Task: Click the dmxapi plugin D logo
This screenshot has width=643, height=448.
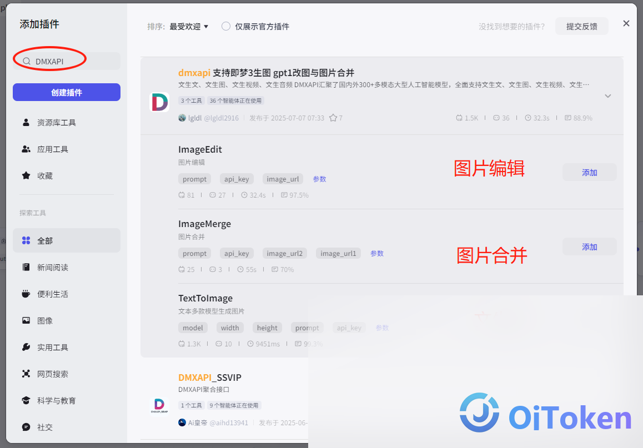Action: coord(159,102)
